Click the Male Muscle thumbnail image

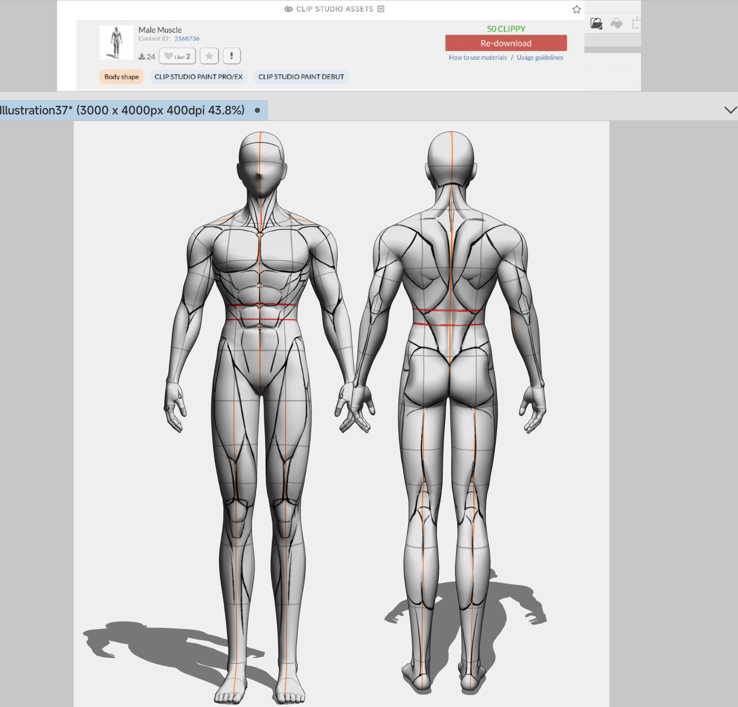coord(116,43)
